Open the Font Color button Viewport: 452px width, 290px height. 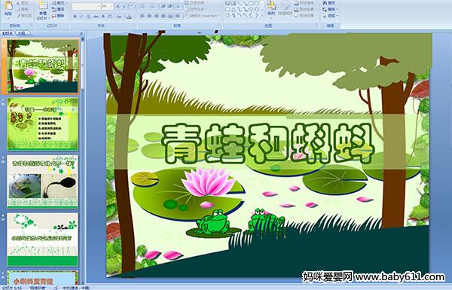point(129,17)
